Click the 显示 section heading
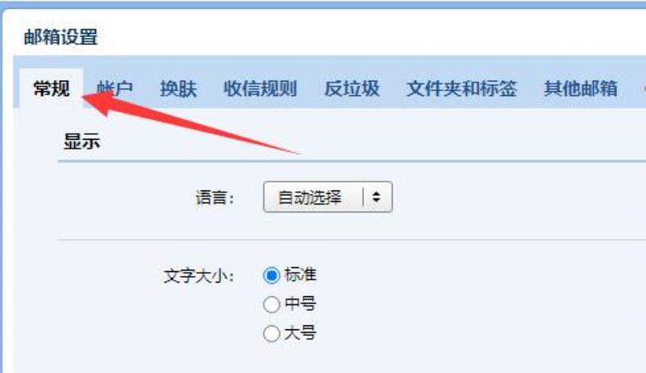The image size is (646, 373). (x=82, y=141)
